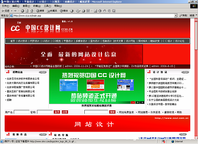Image resolution: width=198 pixels, height=144 pixels.
Task: Click the more button of 设计资讯 panel
Action: click(x=185, y=72)
